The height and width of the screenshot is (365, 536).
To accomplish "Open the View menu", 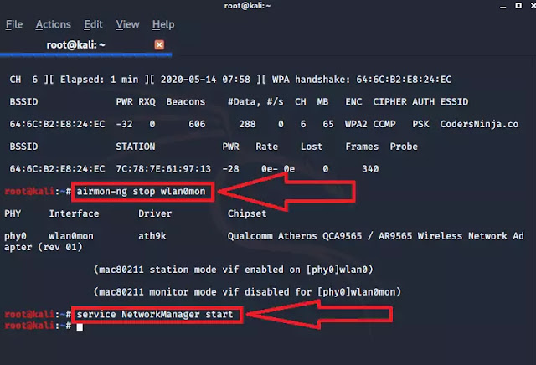I will point(127,24).
